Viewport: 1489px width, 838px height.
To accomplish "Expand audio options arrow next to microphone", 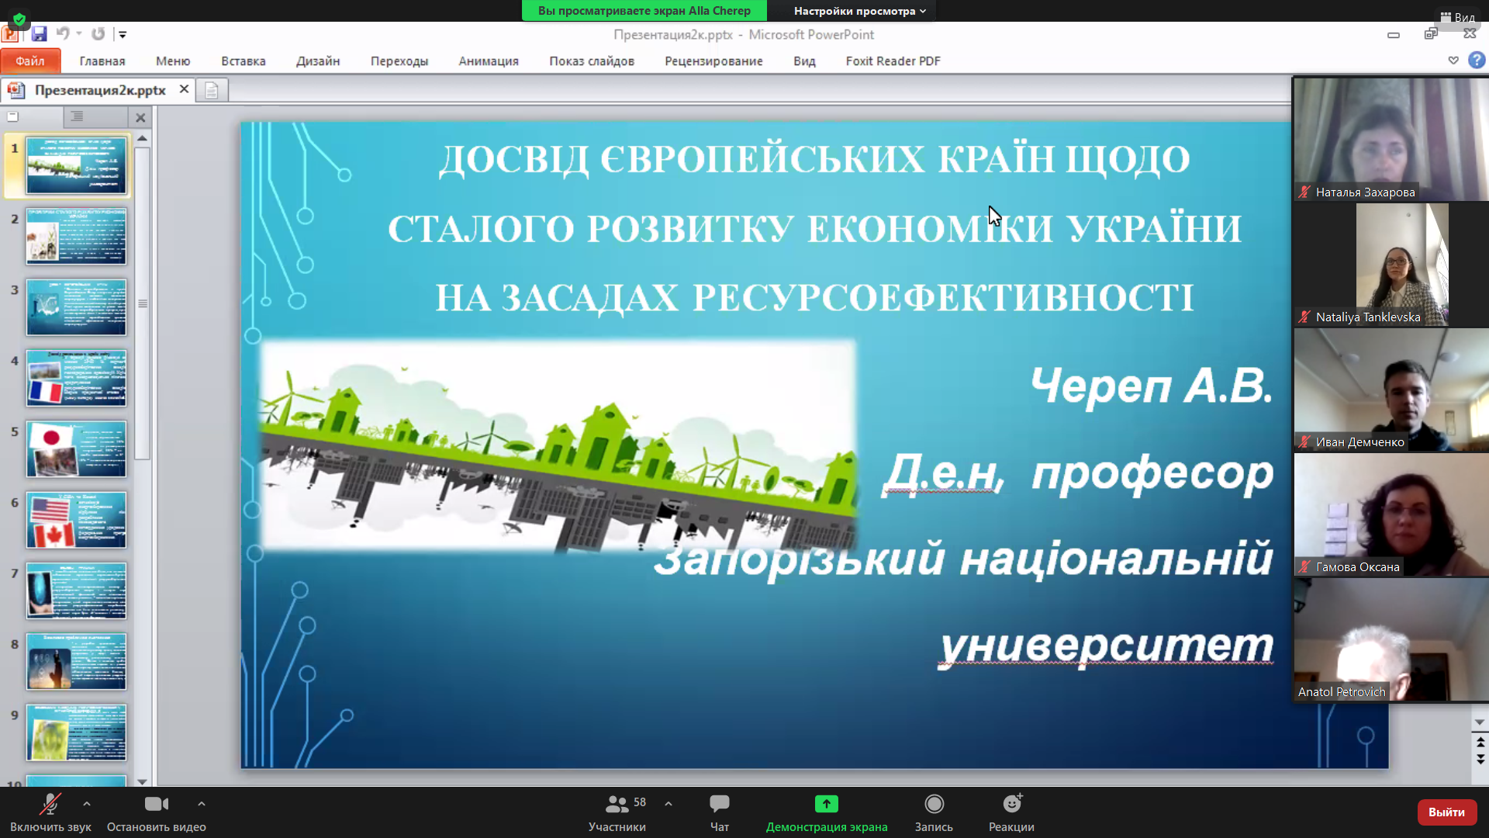I will click(87, 804).
